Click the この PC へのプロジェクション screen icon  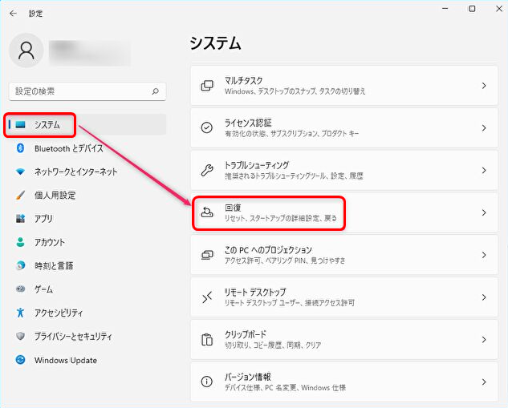pos(207,255)
